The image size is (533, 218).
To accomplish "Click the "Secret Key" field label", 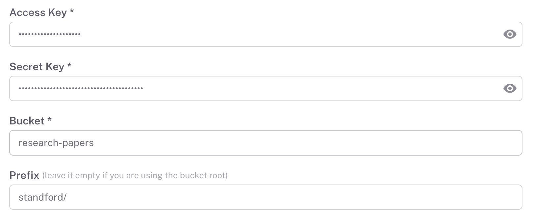I will [37, 67].
